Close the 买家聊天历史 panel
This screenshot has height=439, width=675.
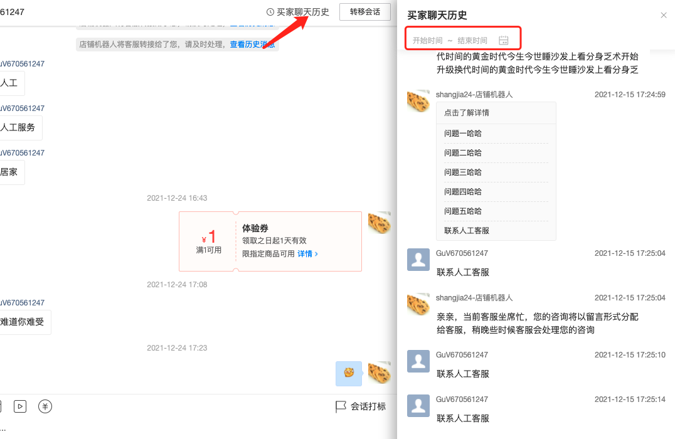tap(664, 15)
